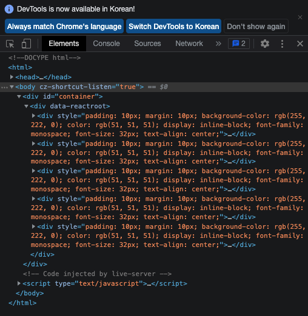This screenshot has height=316, width=308.
Task: Switch to the Console tab
Action: (x=106, y=44)
